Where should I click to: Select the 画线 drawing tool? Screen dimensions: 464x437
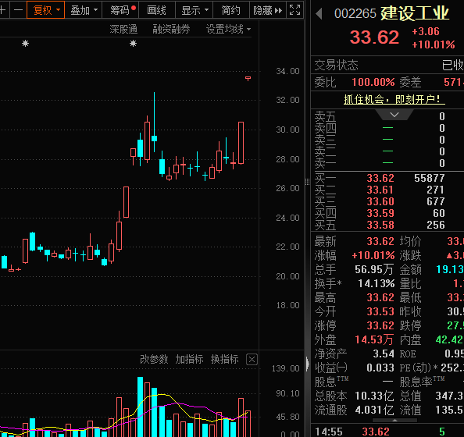(x=157, y=10)
